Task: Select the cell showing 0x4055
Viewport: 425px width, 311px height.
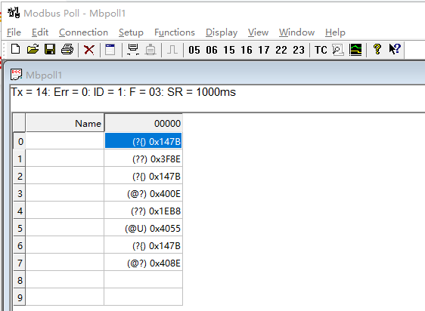Action: tap(144, 228)
